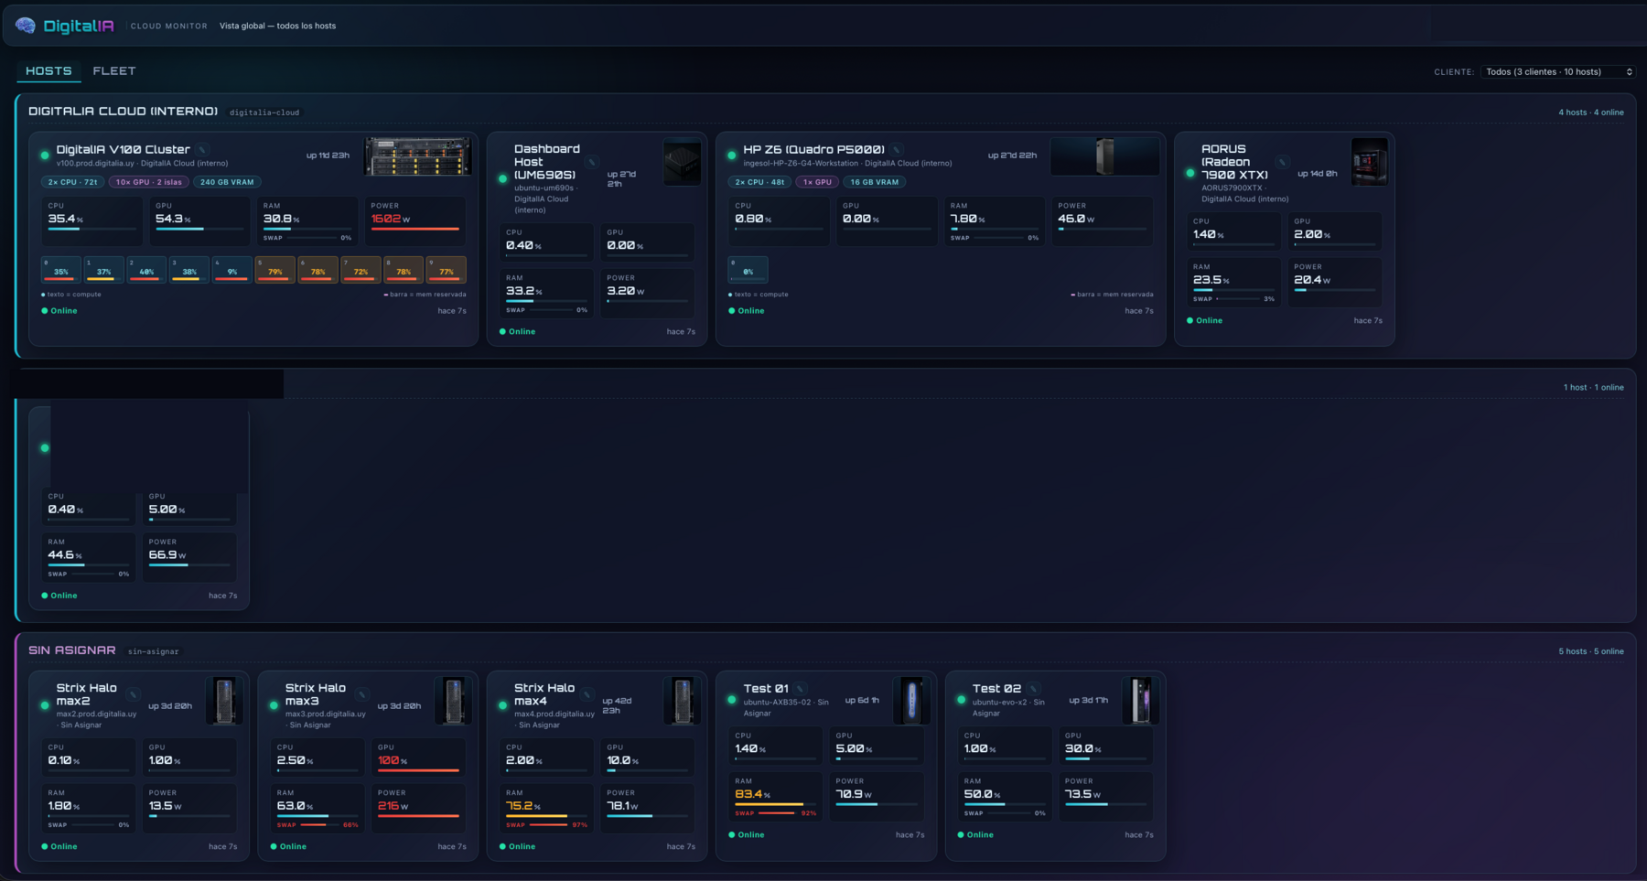Click the DigitalIA brain logo icon
Image resolution: width=1647 pixels, height=881 pixels.
[x=26, y=26]
